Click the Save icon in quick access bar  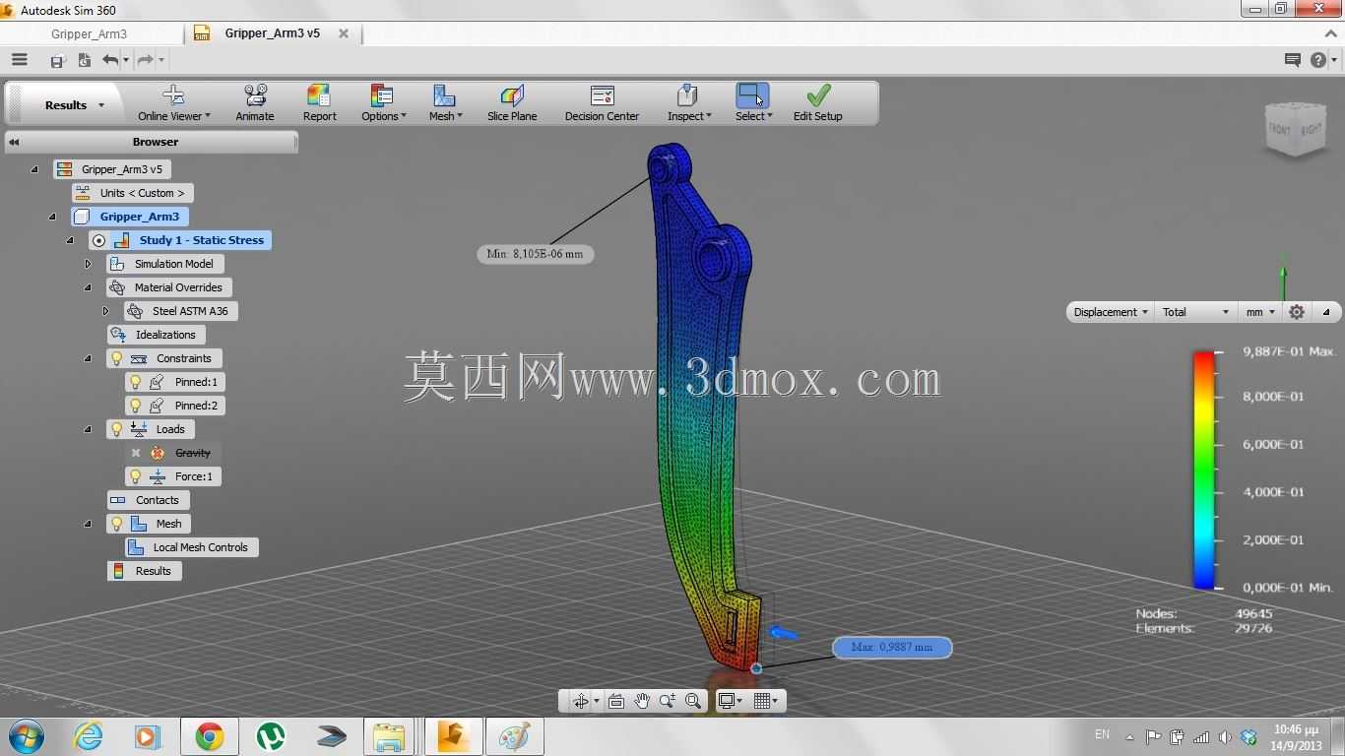[57, 61]
